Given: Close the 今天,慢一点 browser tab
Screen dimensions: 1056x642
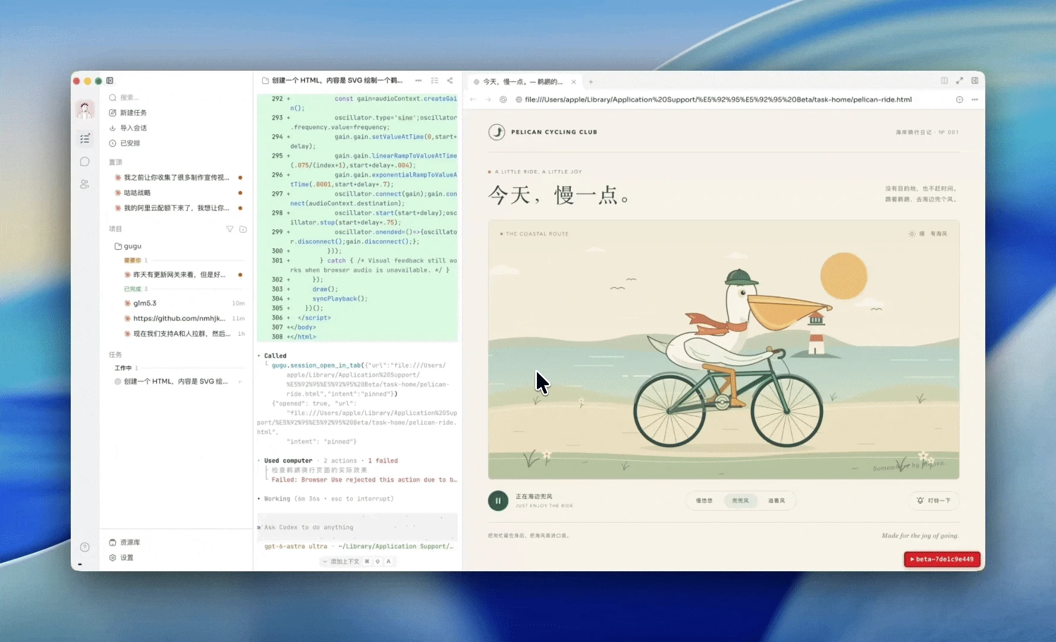Looking at the screenshot, I should (574, 82).
